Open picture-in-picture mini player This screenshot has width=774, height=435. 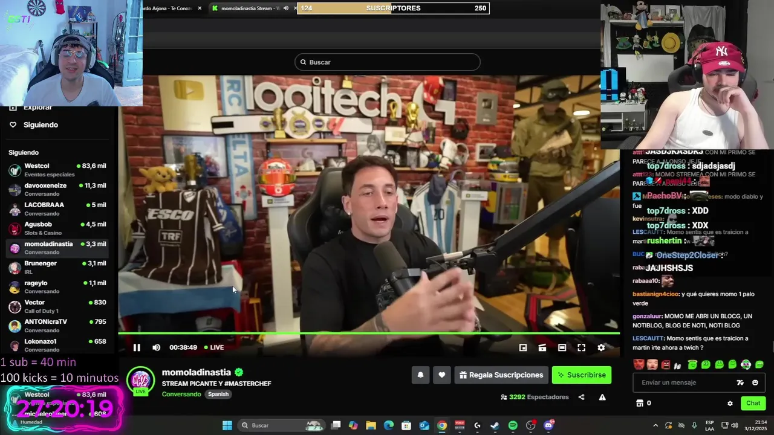pyautogui.click(x=523, y=347)
